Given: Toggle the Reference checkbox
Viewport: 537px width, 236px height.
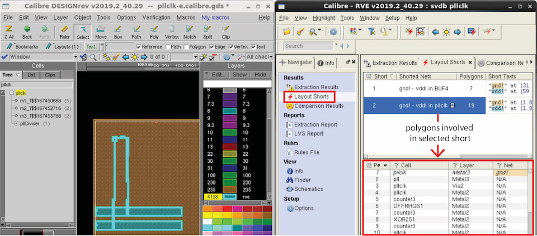Looking at the screenshot, I should 139,47.
